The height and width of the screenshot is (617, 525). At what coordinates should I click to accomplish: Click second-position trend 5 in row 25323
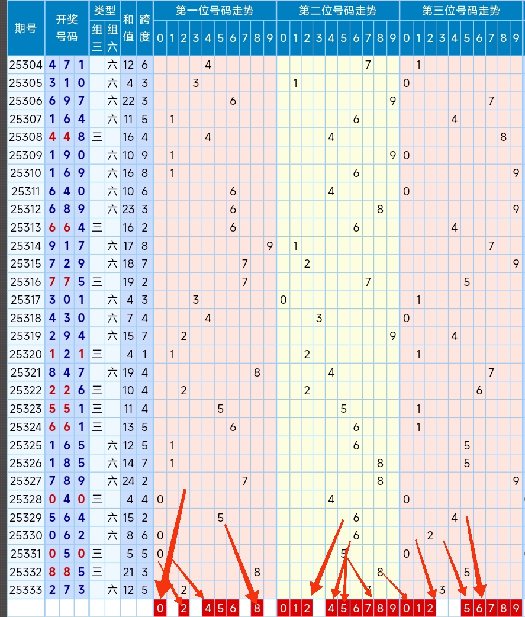point(343,409)
